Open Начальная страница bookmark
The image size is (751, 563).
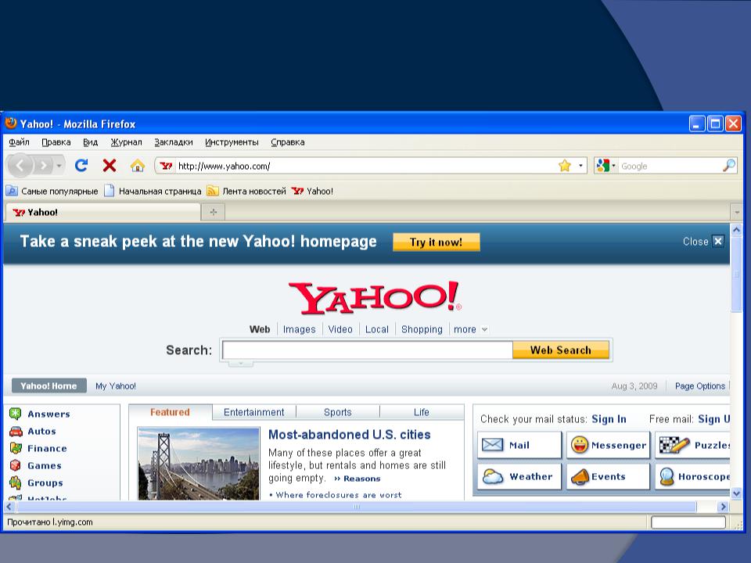click(x=153, y=191)
